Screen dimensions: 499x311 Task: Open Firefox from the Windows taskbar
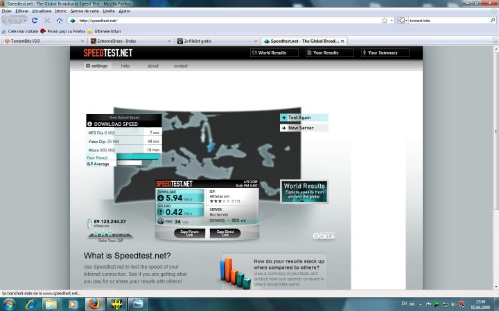[x=94, y=303]
